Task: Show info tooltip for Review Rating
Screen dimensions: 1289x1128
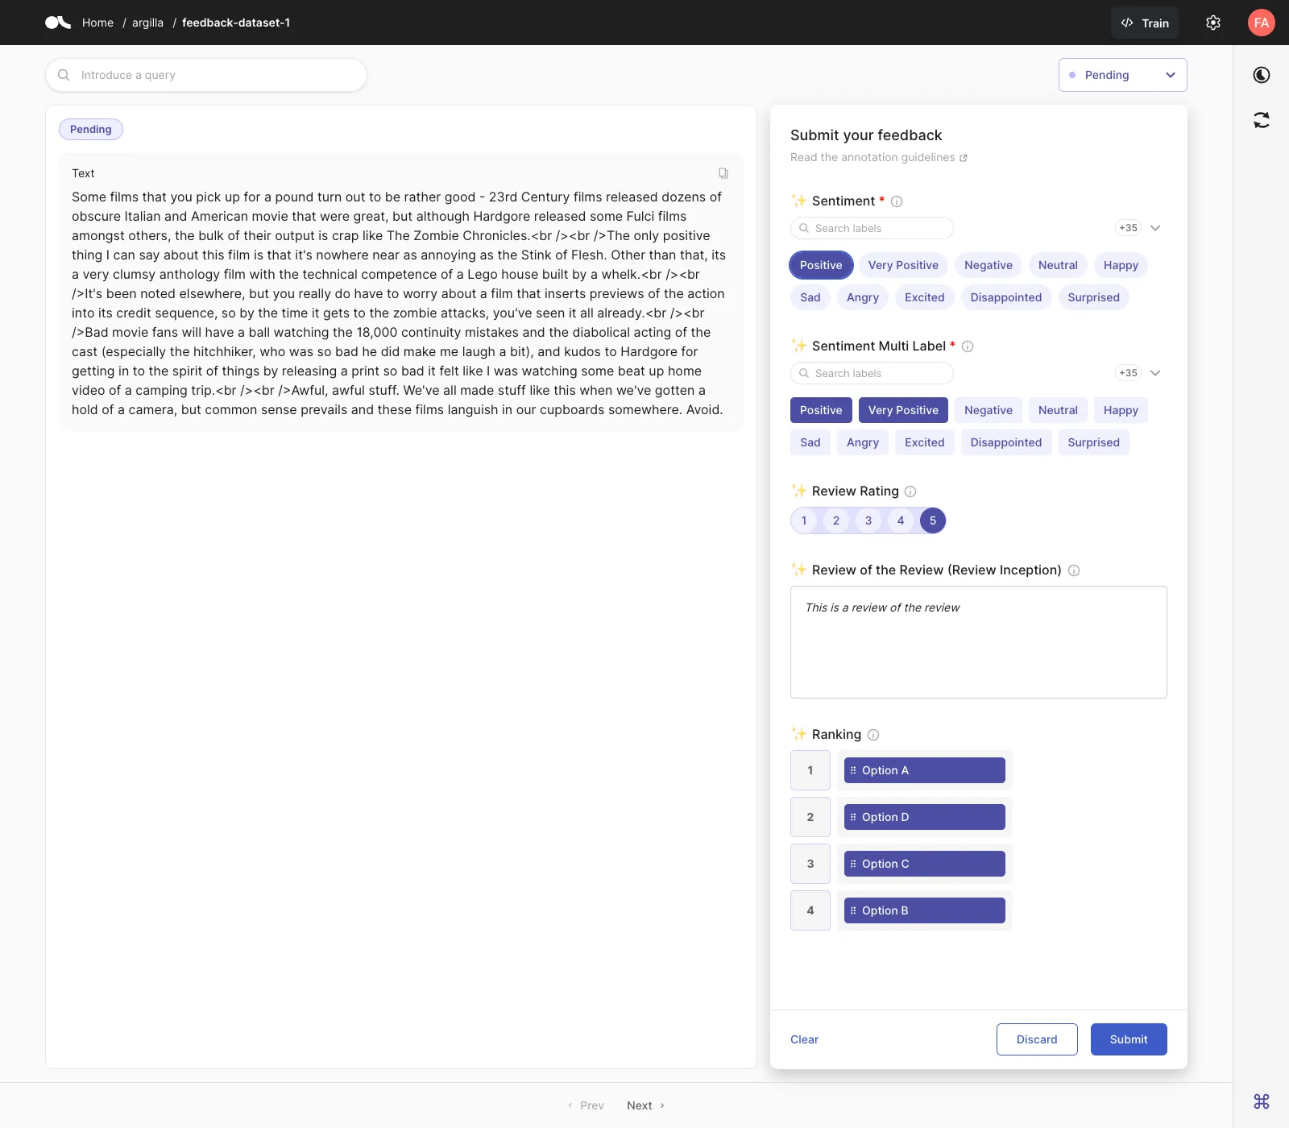Action: [910, 491]
